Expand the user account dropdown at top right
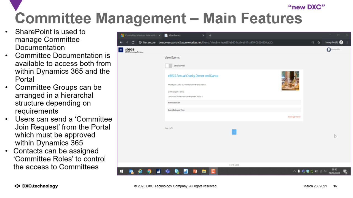 [333, 50]
